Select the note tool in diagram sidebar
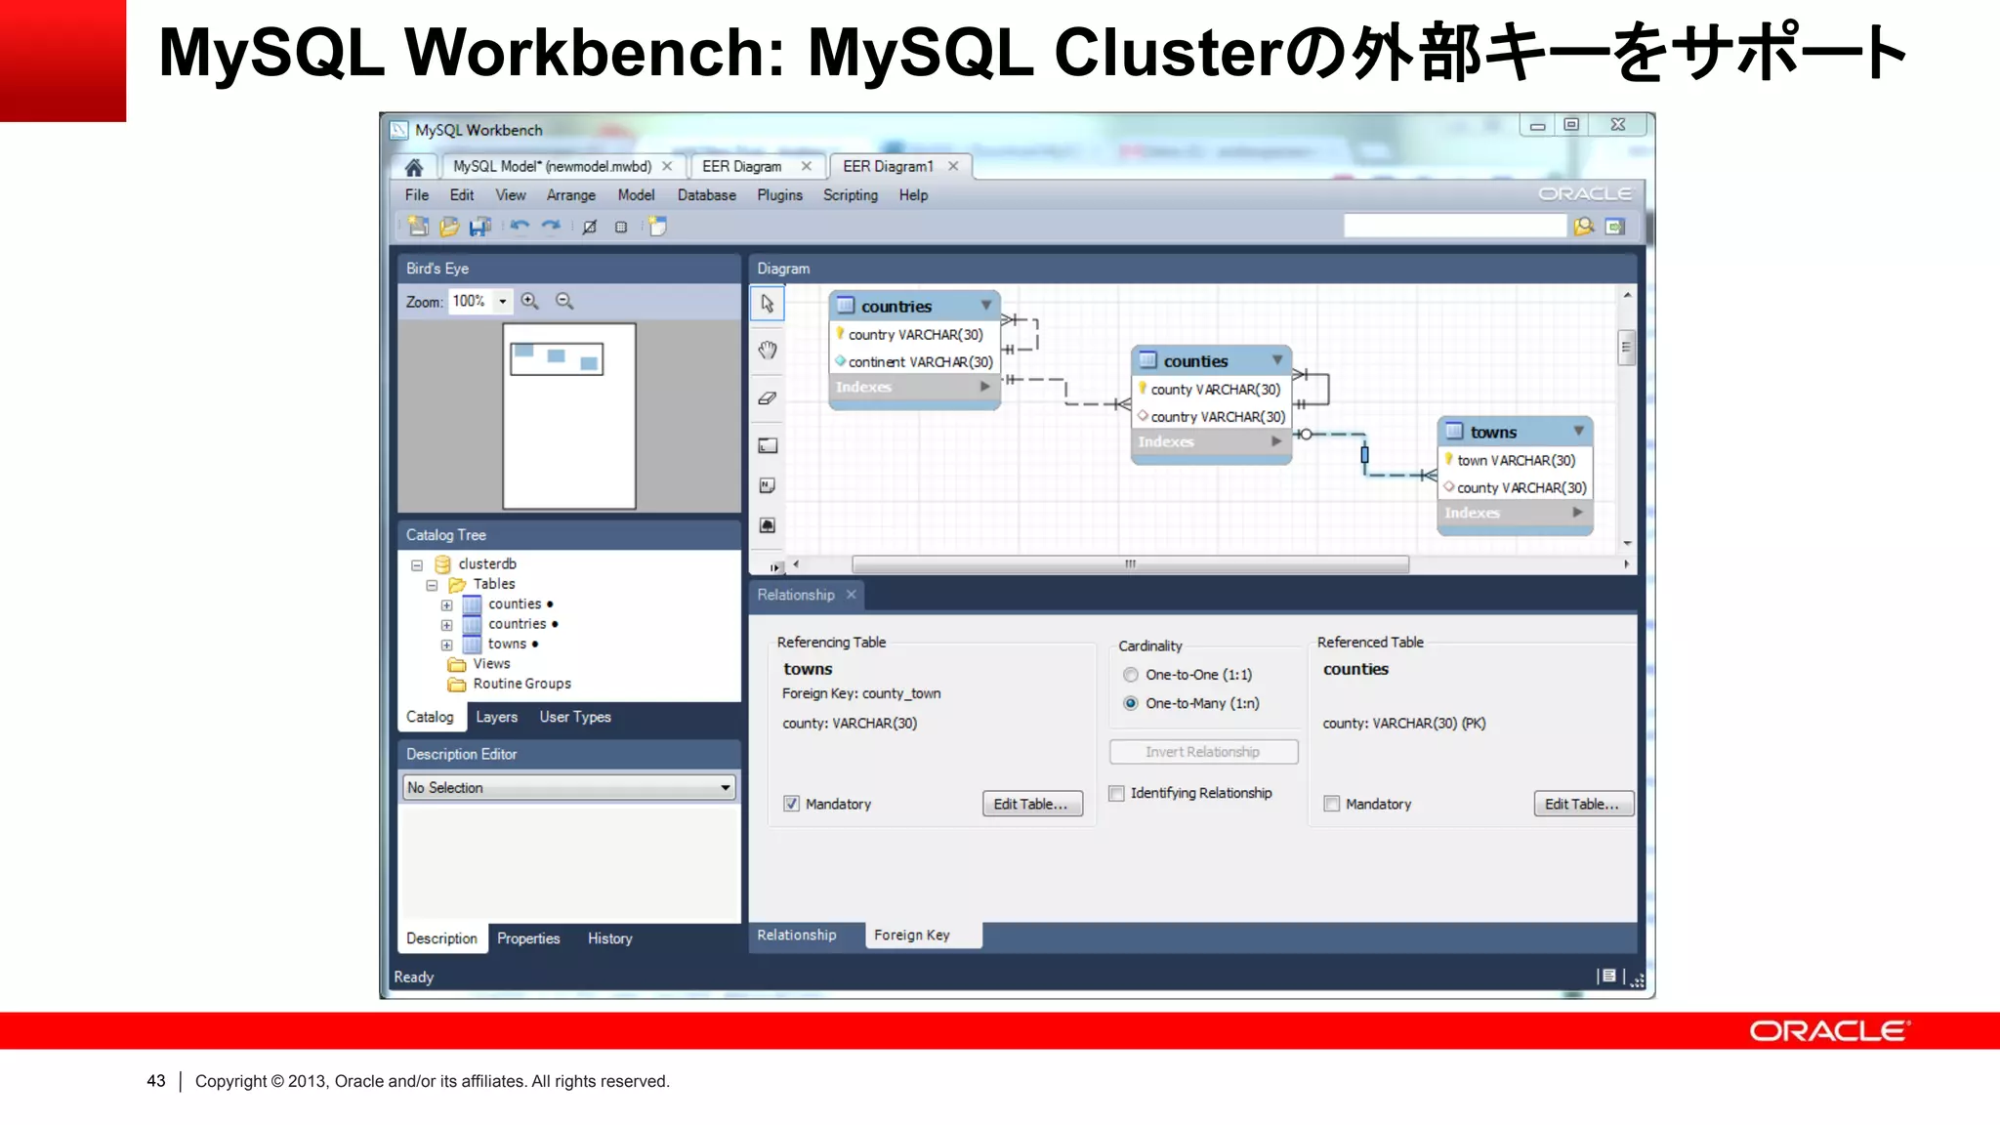The height and width of the screenshot is (1125, 2000). tap(768, 485)
